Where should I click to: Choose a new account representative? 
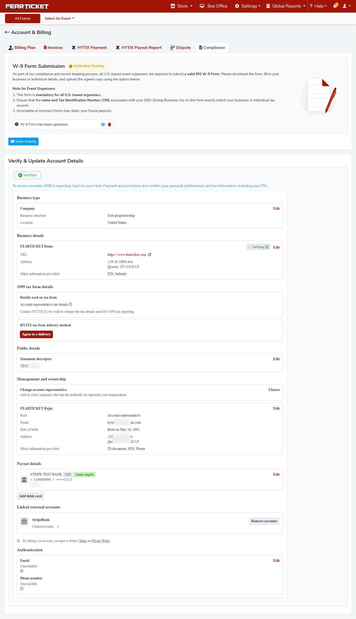click(x=274, y=390)
